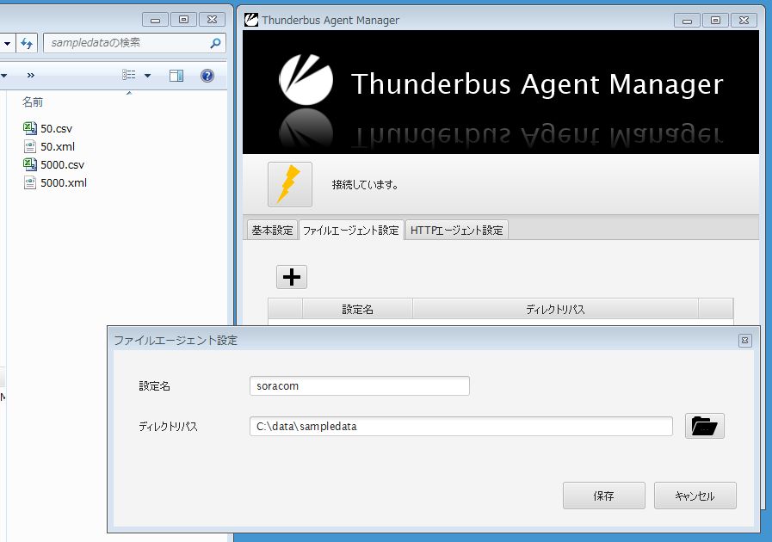Close the Thunderbus Agent Manager window
772x542 pixels.
pyautogui.click(x=744, y=20)
